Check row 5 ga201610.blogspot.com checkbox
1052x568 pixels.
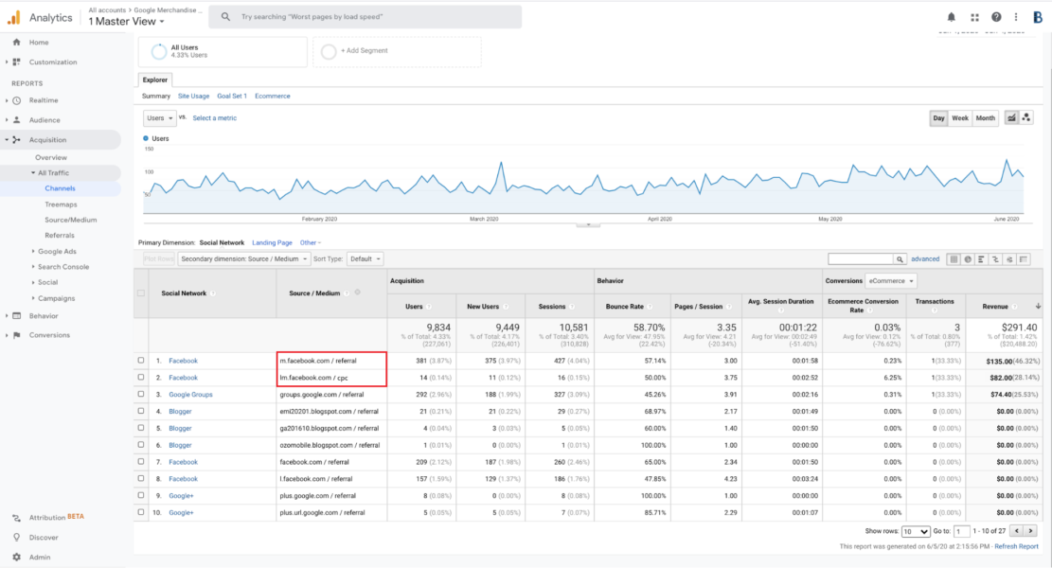click(x=141, y=427)
